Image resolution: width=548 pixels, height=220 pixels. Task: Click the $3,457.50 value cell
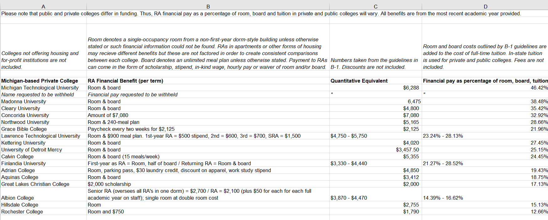coord(376,150)
